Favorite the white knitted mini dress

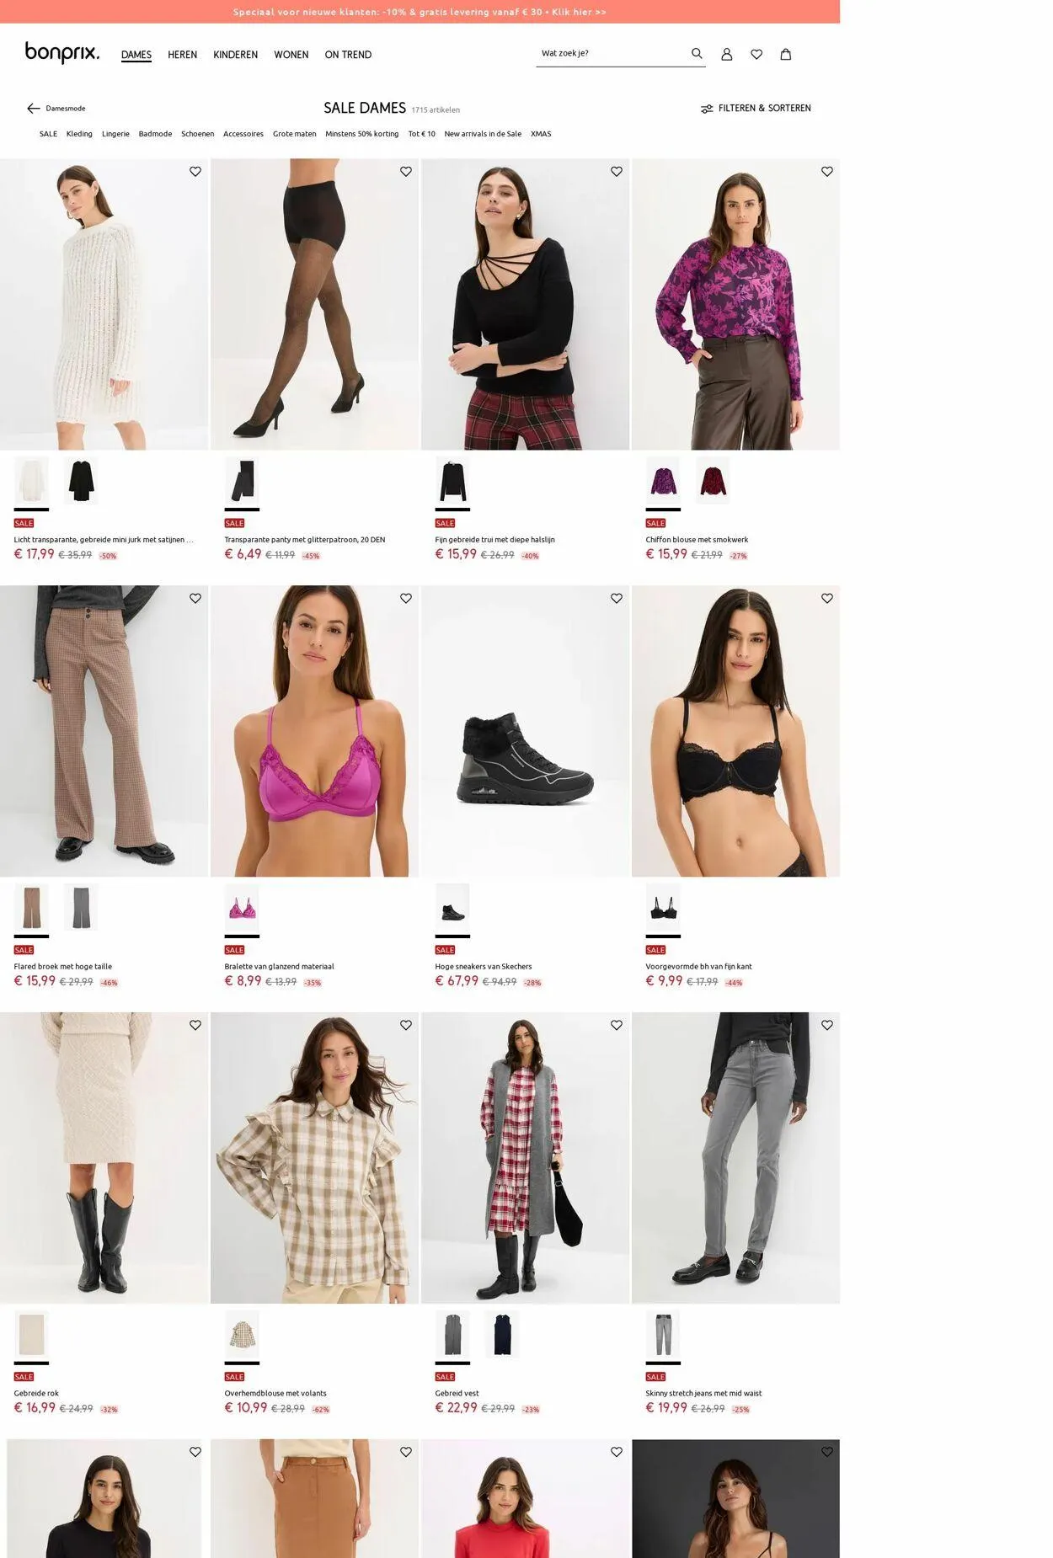click(x=195, y=171)
